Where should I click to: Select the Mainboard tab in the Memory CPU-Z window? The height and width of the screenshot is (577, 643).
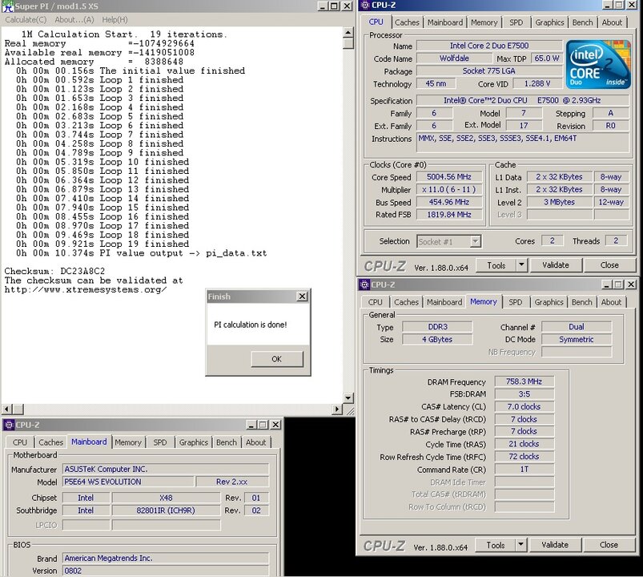point(444,302)
